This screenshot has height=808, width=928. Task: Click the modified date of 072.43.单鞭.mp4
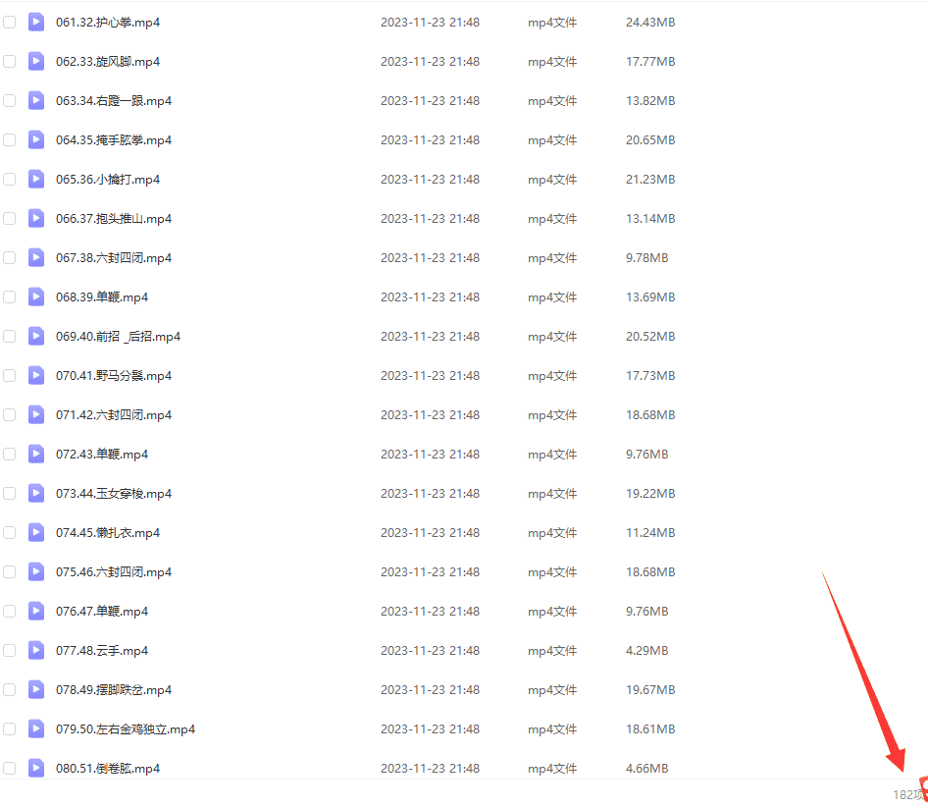pos(430,455)
